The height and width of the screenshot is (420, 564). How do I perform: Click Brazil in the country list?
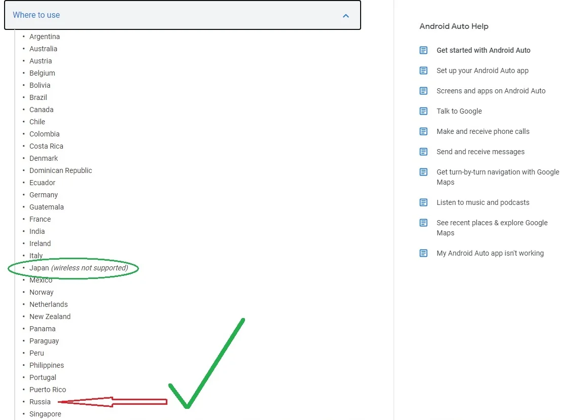38,97
